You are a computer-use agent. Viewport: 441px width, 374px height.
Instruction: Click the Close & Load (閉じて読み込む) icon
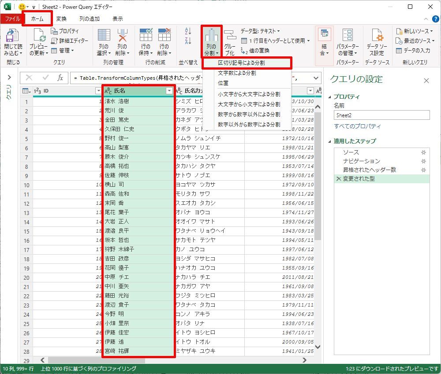tap(12, 36)
